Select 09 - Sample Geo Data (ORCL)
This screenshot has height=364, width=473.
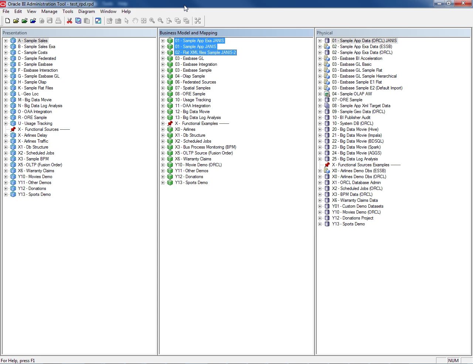358,112
